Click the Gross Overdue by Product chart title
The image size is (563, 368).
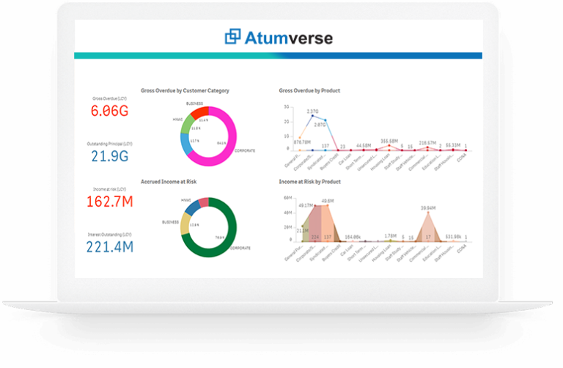pyautogui.click(x=309, y=91)
